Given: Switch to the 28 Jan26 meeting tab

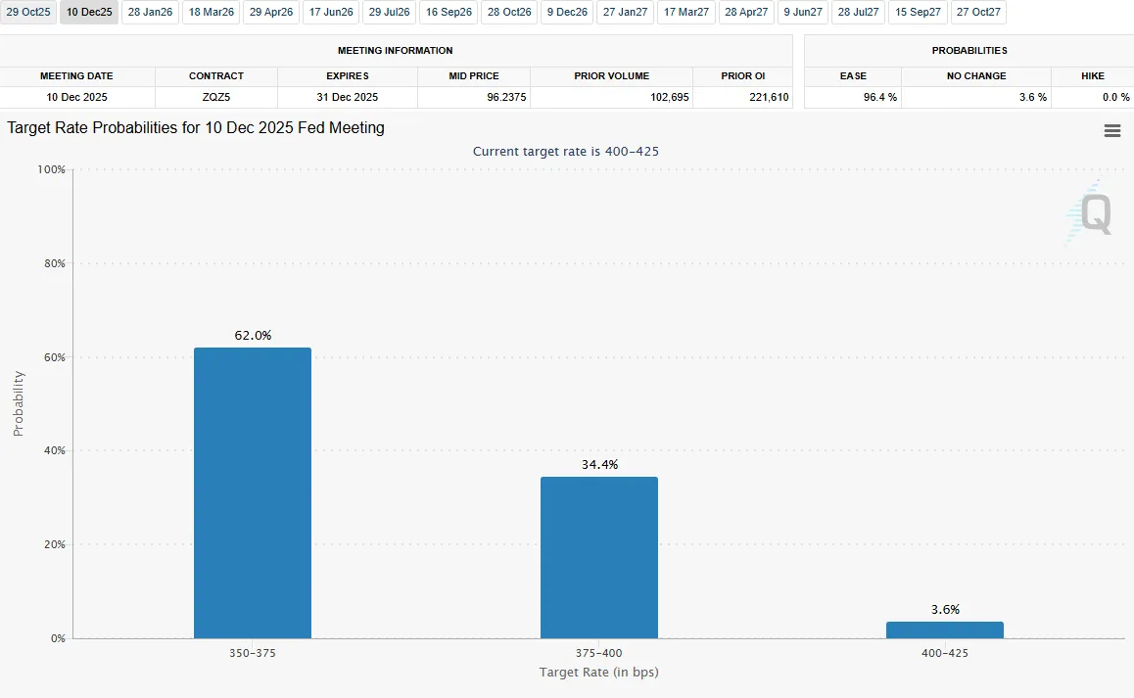Looking at the screenshot, I should coord(150,13).
